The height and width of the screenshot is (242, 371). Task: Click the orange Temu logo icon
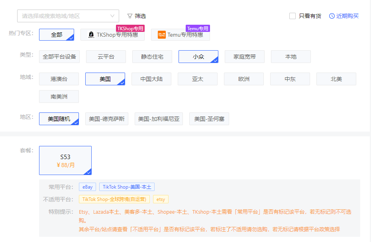click(161, 35)
